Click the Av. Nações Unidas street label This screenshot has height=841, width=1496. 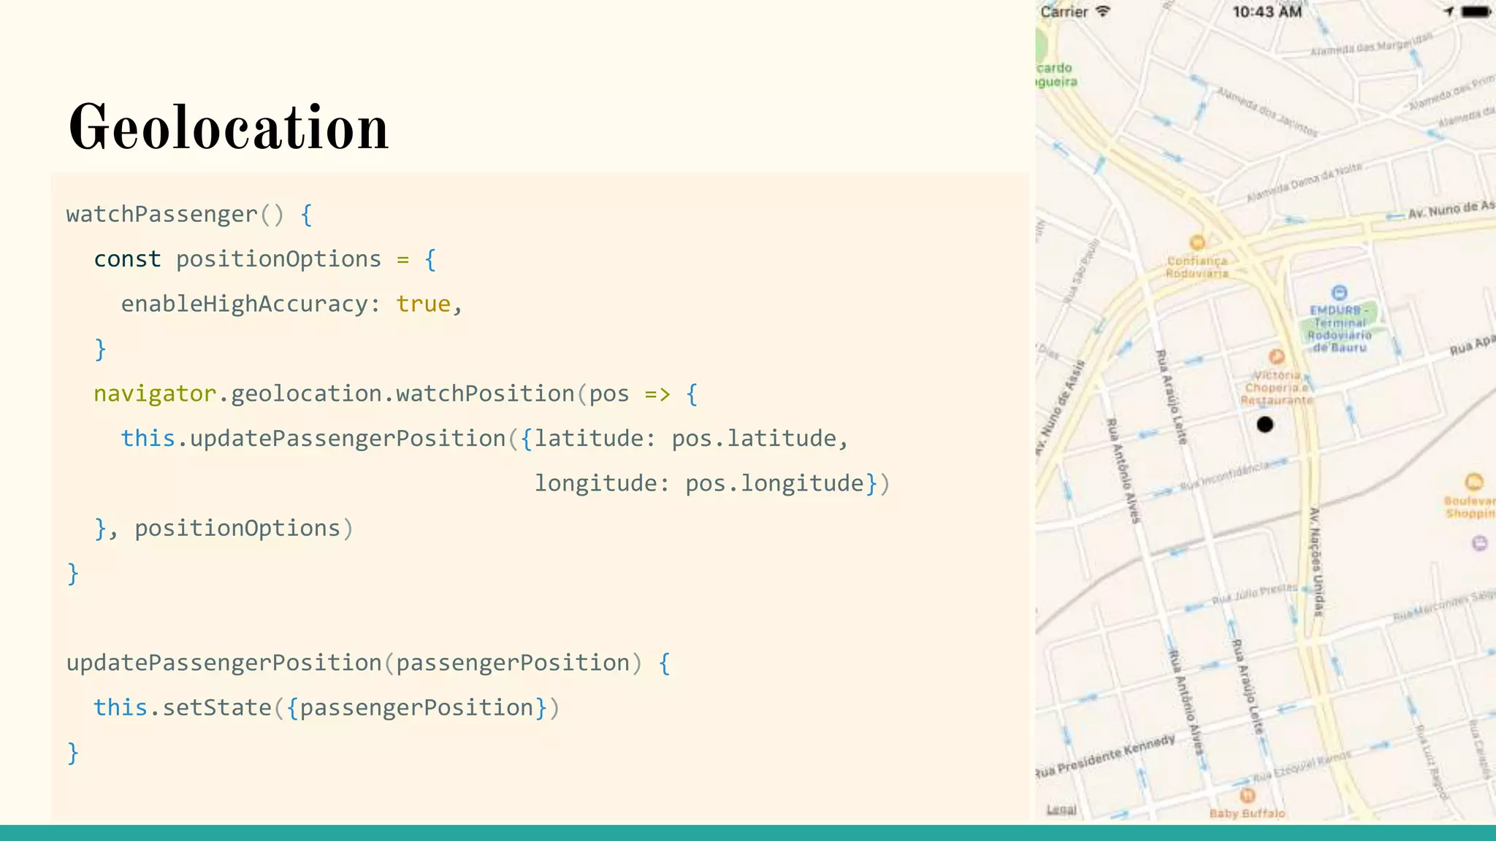[1316, 562]
